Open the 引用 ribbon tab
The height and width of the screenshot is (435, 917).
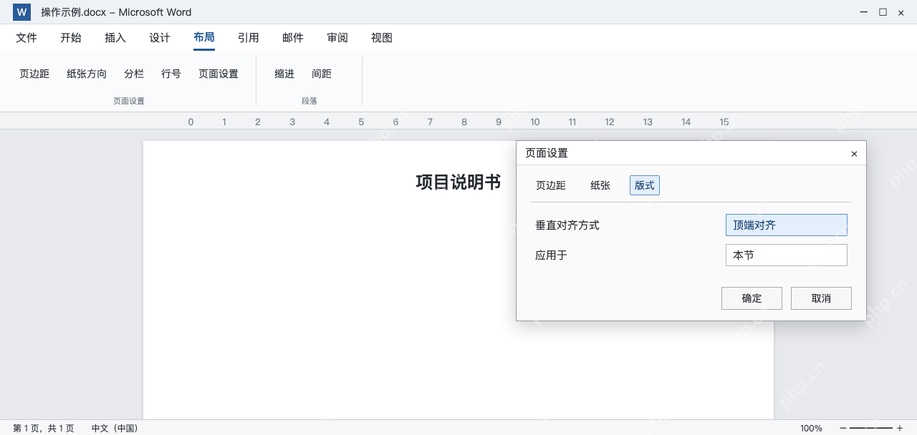[x=249, y=38]
